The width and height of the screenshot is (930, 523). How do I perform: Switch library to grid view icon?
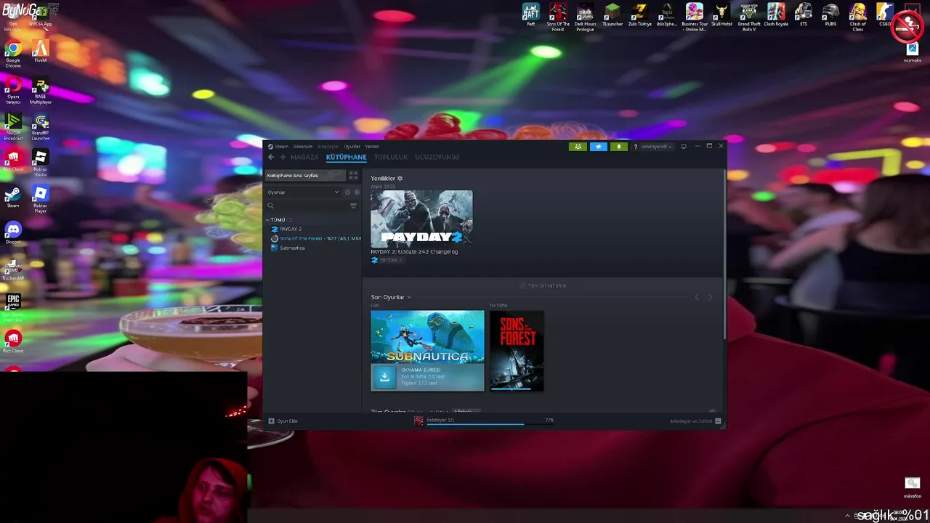click(353, 175)
